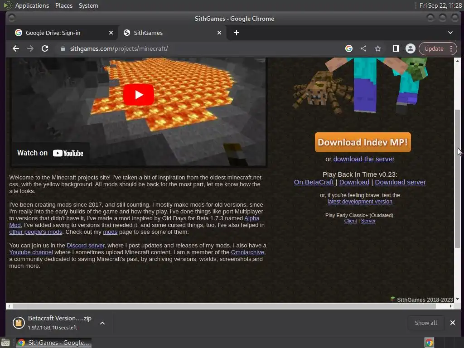Click the Back In Time Download link
This screenshot has height=348, width=464.
tap(354, 182)
